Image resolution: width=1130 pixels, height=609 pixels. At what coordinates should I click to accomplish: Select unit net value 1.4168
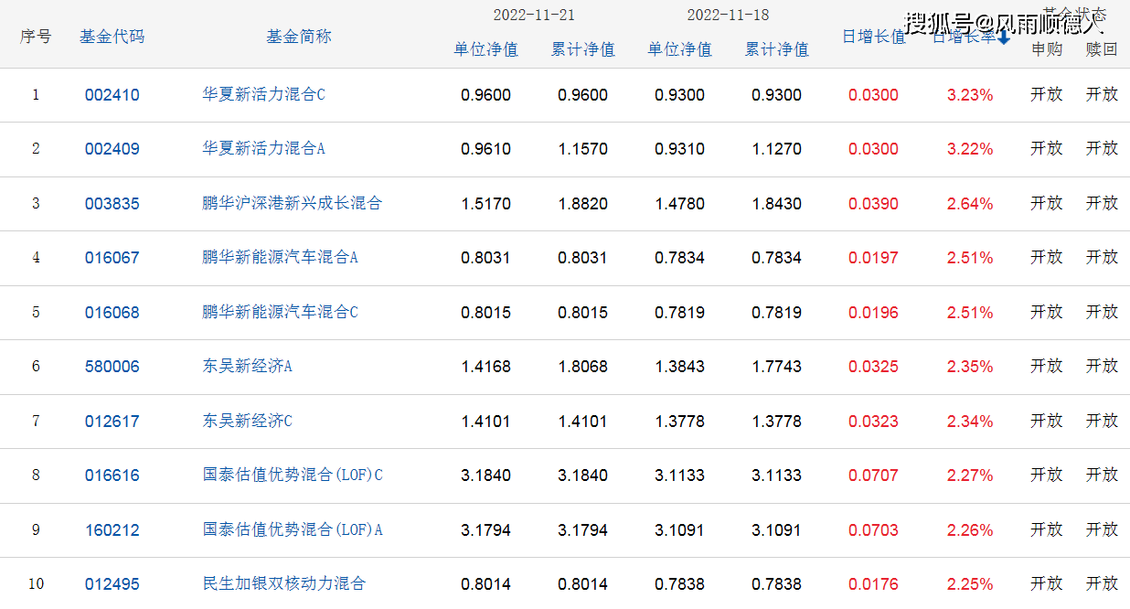tap(485, 367)
